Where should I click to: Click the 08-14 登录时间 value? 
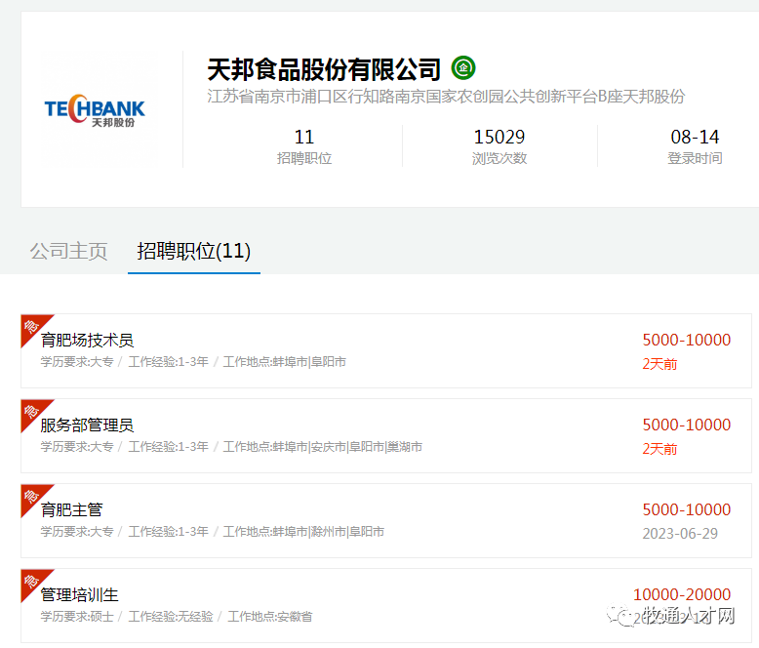(695, 146)
